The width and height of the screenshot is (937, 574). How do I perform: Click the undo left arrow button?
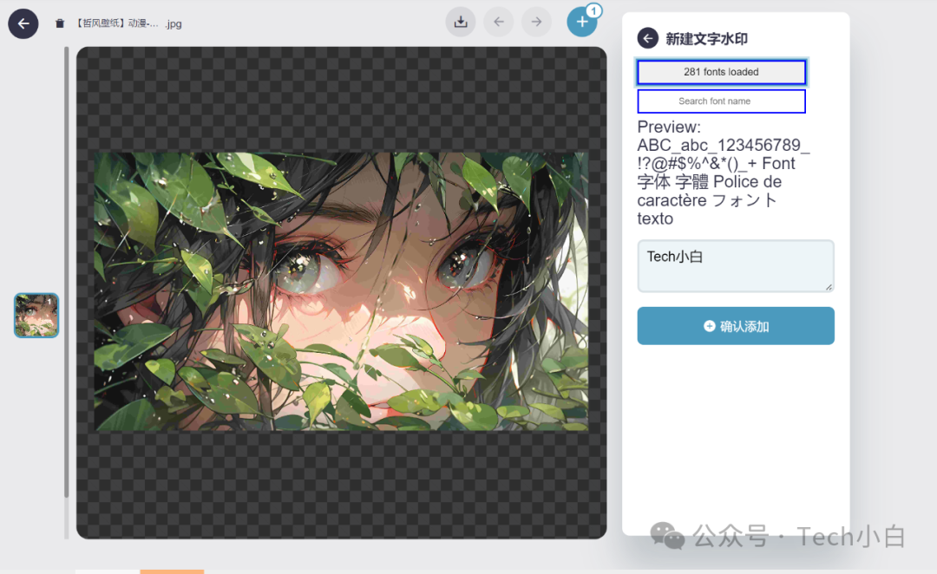(x=498, y=22)
